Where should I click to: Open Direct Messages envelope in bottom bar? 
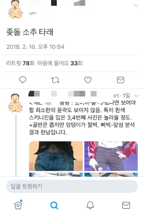coord(126,205)
